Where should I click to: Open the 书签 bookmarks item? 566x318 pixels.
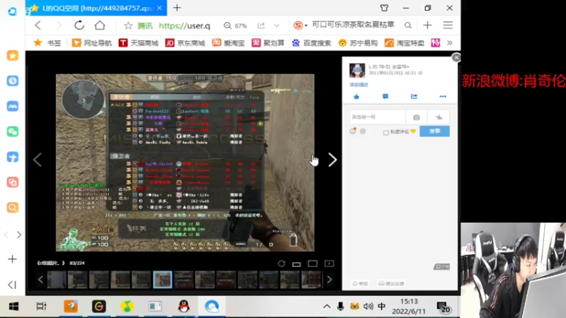pos(47,43)
